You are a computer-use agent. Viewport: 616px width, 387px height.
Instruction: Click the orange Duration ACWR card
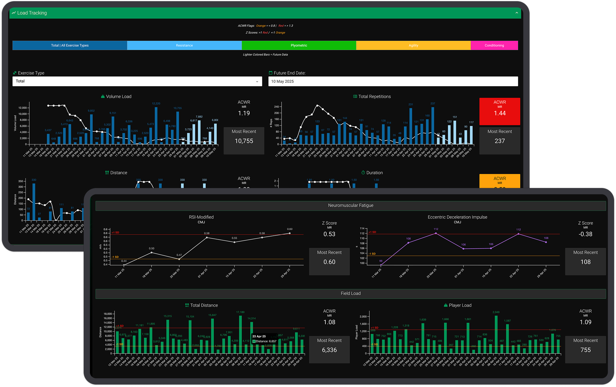(500, 181)
